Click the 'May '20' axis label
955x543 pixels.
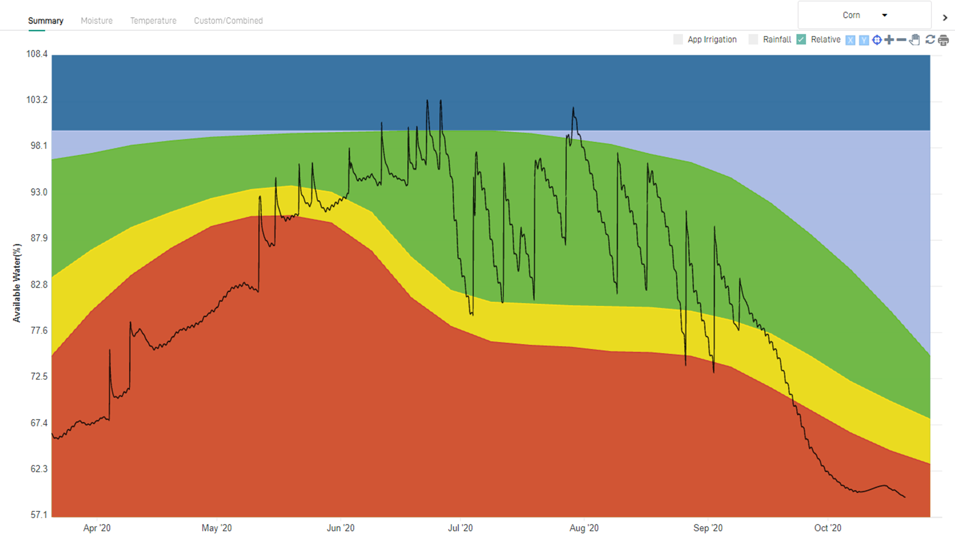click(x=216, y=528)
